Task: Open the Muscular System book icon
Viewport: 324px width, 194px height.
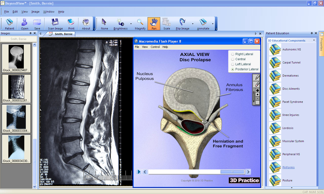Action: tap(275, 141)
